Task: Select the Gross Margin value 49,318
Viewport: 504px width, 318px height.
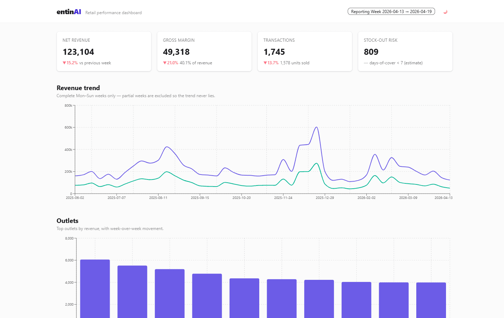Action: click(x=176, y=52)
